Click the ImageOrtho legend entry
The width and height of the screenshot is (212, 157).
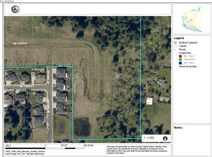click(185, 53)
